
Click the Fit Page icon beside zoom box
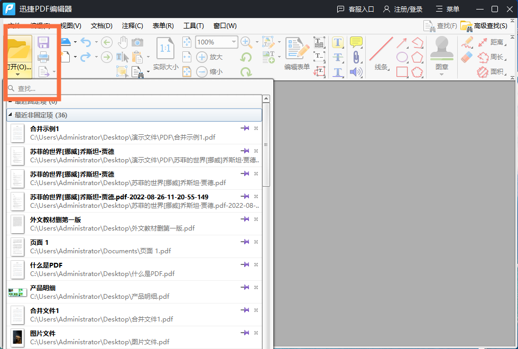click(187, 42)
